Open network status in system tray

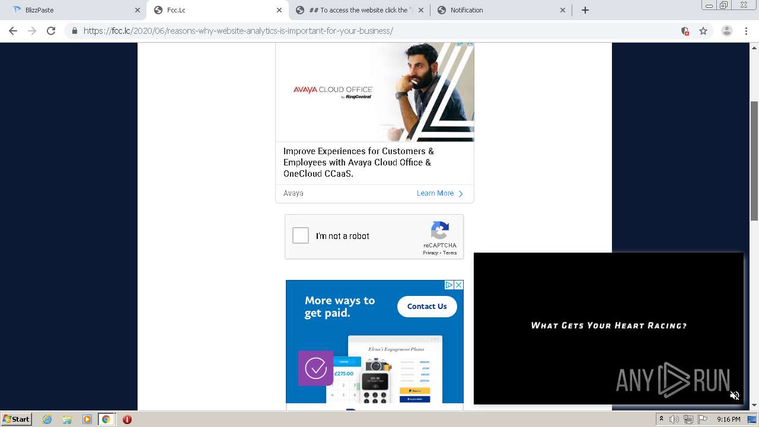pos(688,419)
